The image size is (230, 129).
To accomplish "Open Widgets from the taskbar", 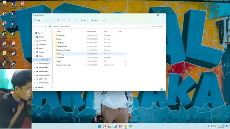I will [x=115, y=126].
